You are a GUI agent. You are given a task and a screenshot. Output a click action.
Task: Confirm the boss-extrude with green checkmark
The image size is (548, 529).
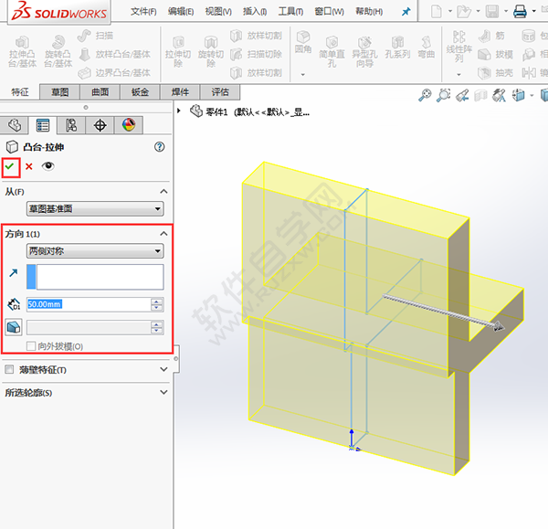10,166
